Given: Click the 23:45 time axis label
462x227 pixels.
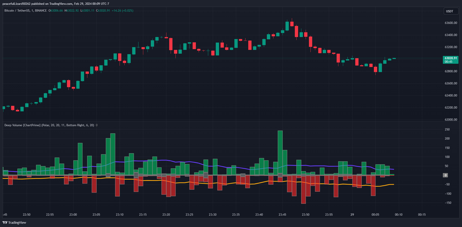Looking at the screenshot, I should click(x=282, y=215).
